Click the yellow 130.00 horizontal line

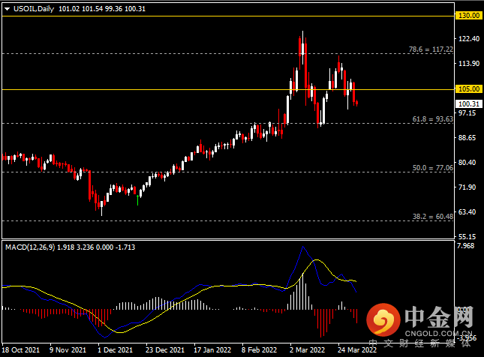click(228, 16)
